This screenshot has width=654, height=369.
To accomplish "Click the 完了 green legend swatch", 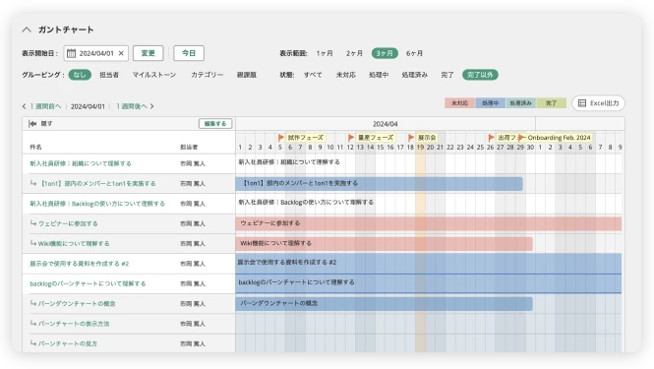I will coord(551,103).
